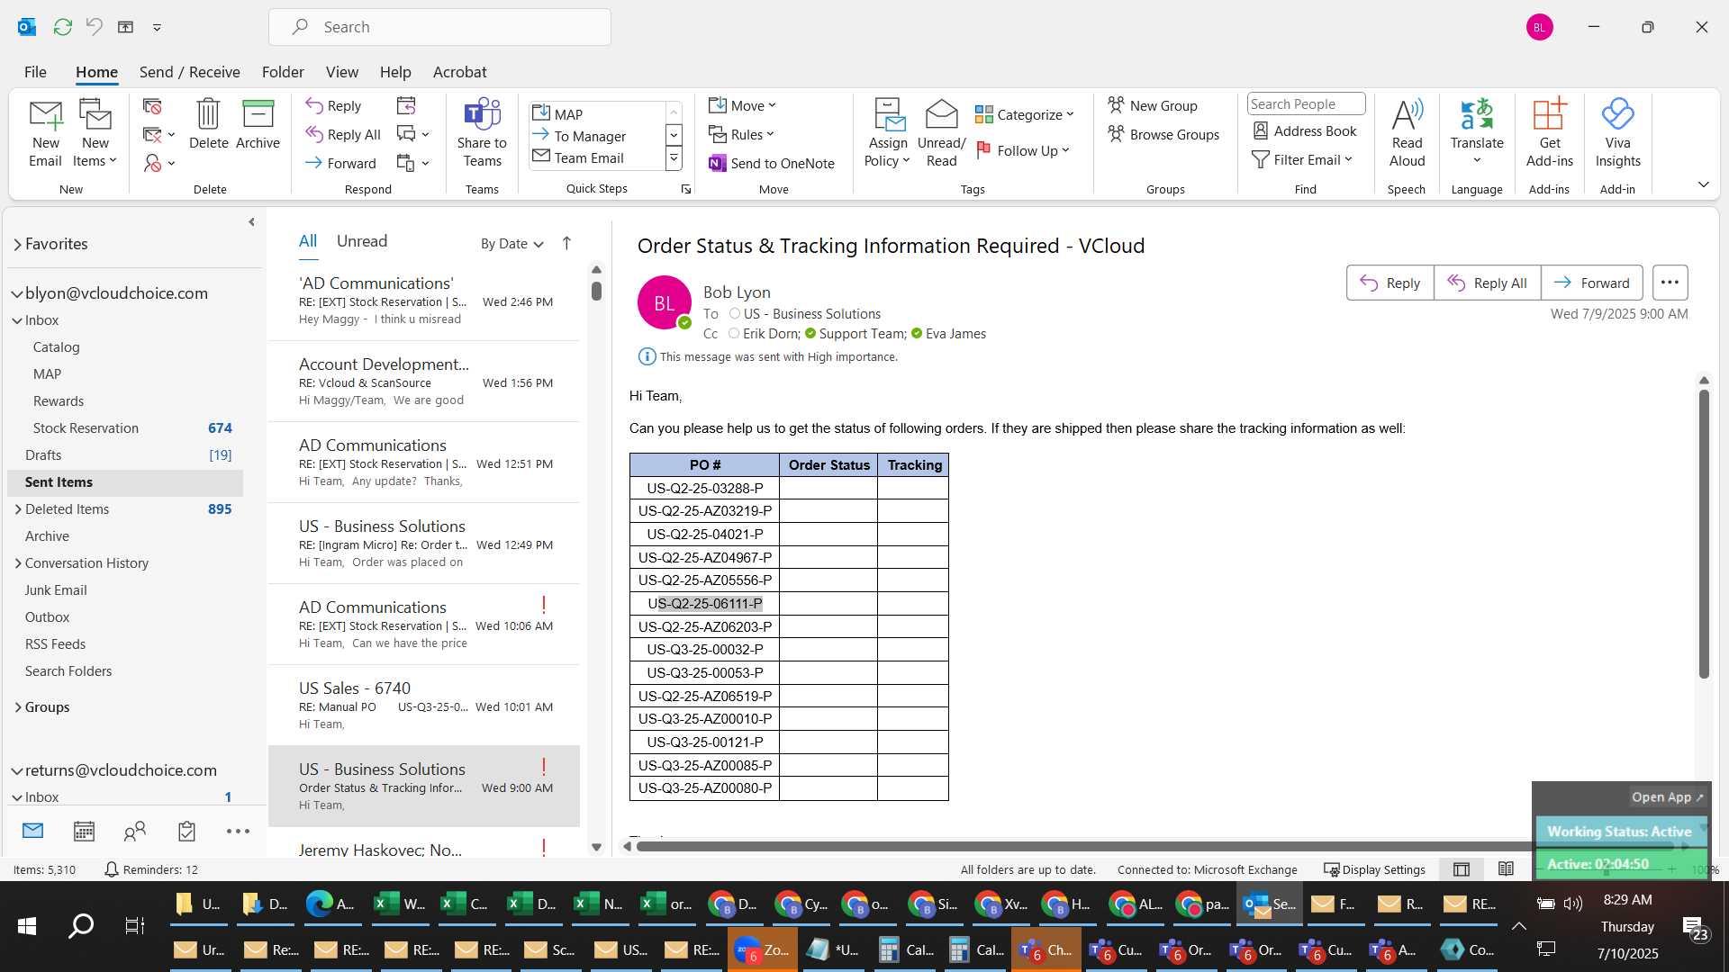The width and height of the screenshot is (1729, 972).
Task: Expand Conversation History folder
Action: tap(17, 563)
